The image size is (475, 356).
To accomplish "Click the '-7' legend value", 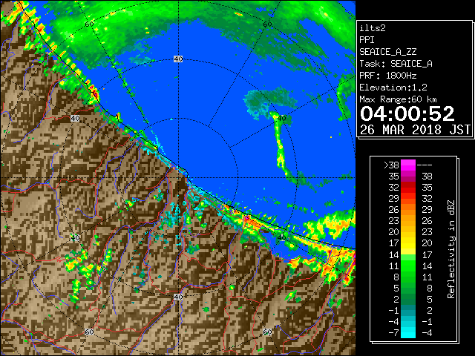I will pyautogui.click(x=393, y=333).
